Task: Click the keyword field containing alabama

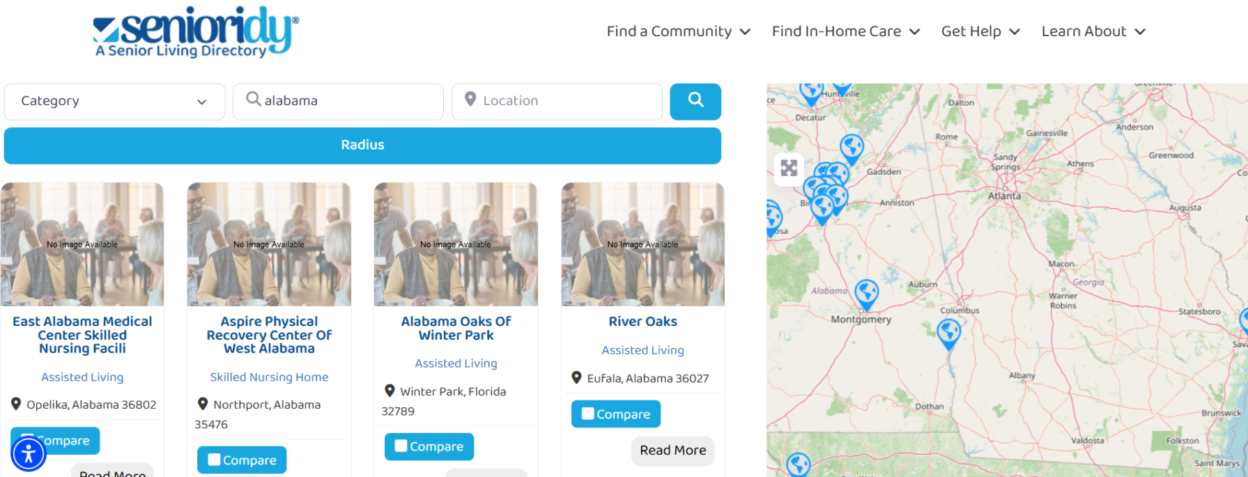Action: pyautogui.click(x=338, y=102)
